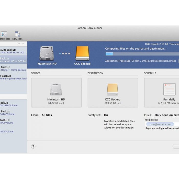Click Macintosh HD drive icon in blue header

(x=47, y=54)
